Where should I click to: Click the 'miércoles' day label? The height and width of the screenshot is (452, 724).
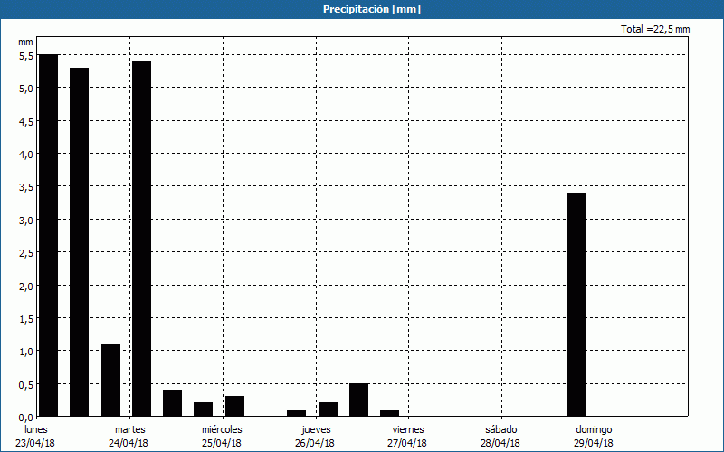point(222,429)
